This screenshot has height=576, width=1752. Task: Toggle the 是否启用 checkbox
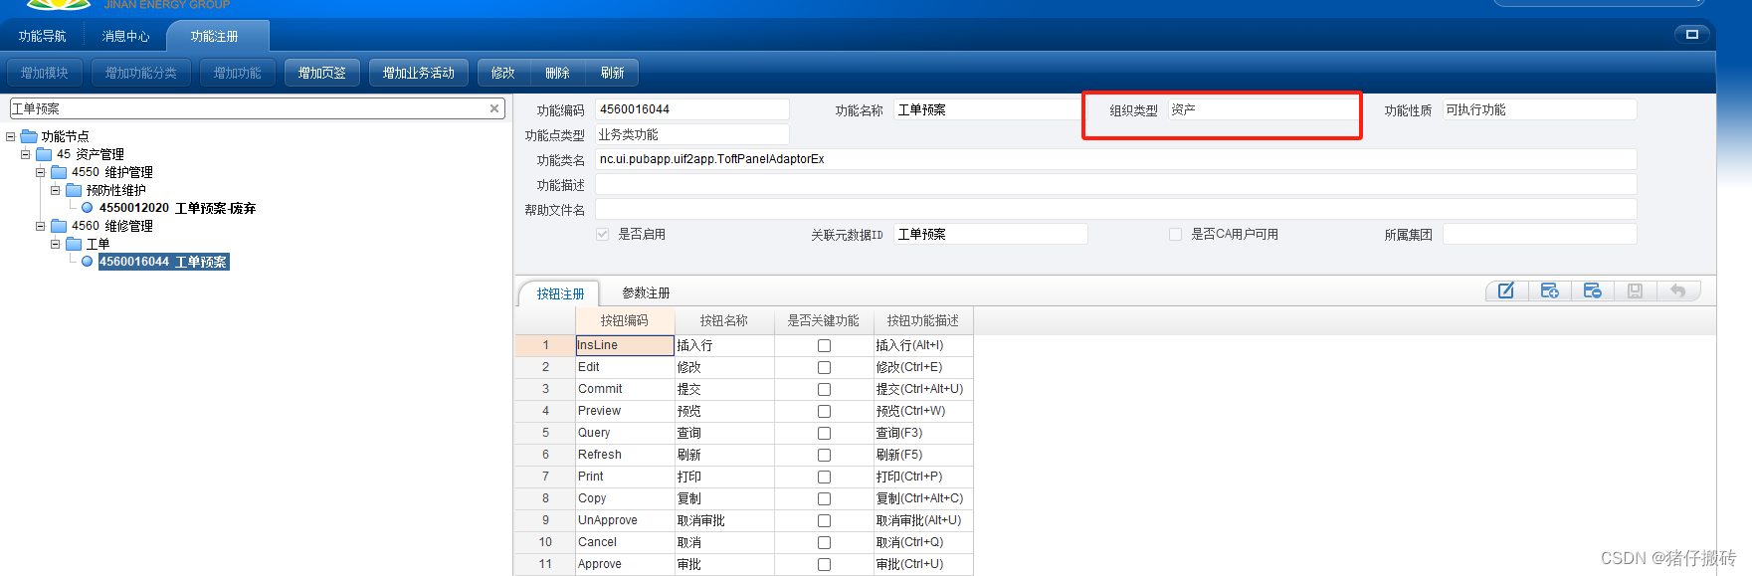pos(602,234)
